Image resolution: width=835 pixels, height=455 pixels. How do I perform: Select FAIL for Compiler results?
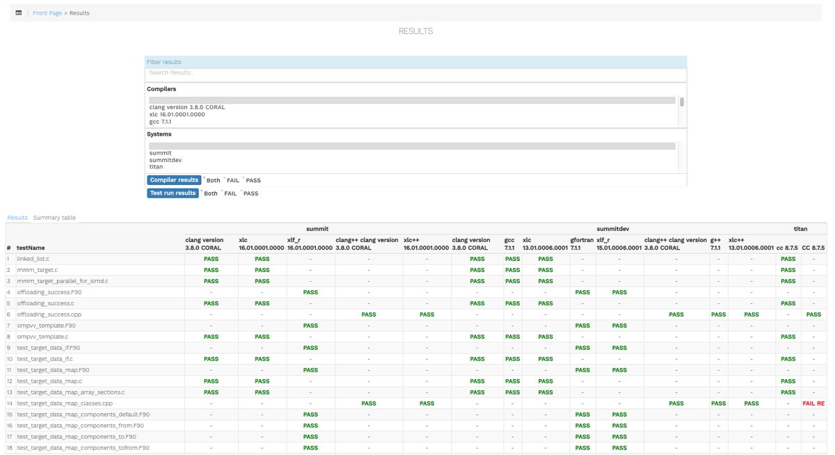(x=232, y=181)
